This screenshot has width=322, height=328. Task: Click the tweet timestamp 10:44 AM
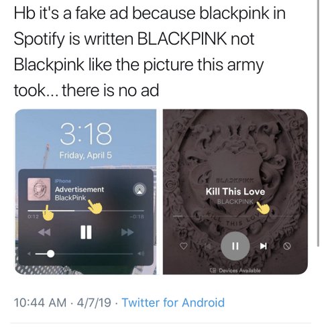(40, 303)
